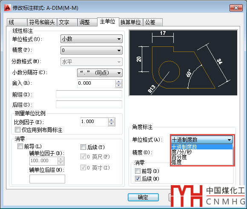This screenshot has height=209, width=247.
Task: Select 百分度 angle format option
Action: tap(179, 157)
